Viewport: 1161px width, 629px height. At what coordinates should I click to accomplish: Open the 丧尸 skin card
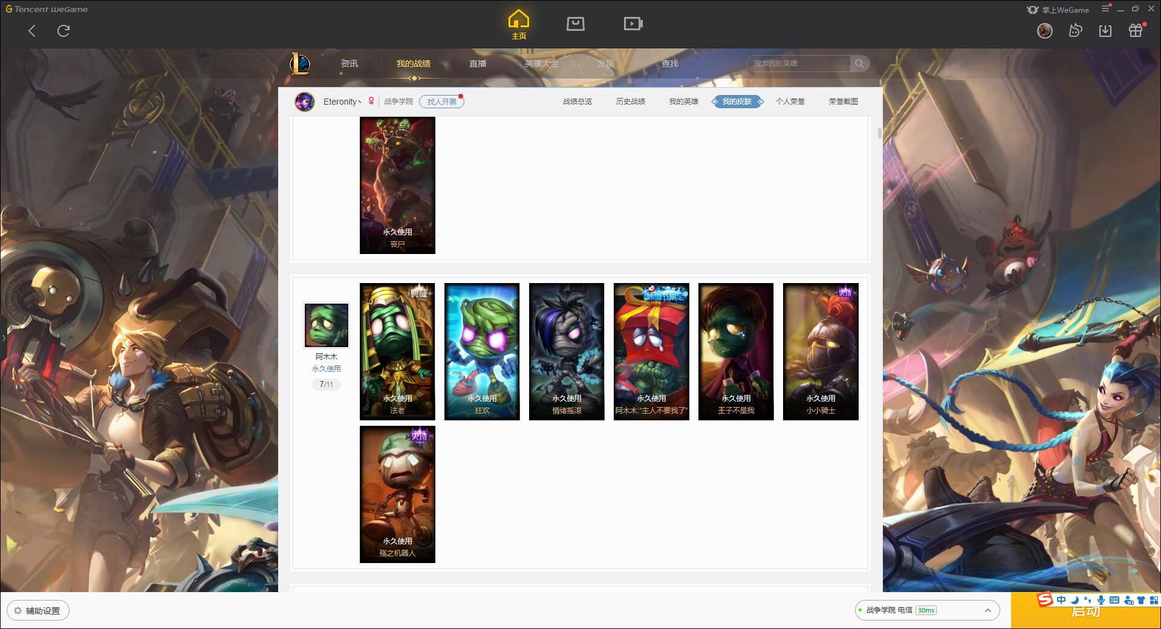(x=397, y=185)
